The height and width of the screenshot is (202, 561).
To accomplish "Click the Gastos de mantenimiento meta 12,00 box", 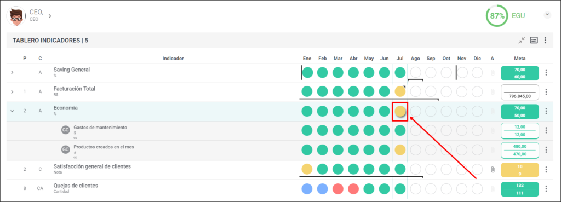I will pyautogui.click(x=520, y=130).
